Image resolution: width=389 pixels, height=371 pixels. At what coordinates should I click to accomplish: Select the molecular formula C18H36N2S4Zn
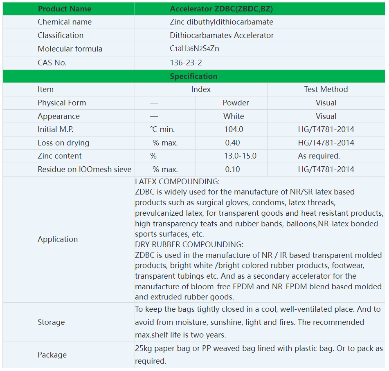(x=194, y=49)
